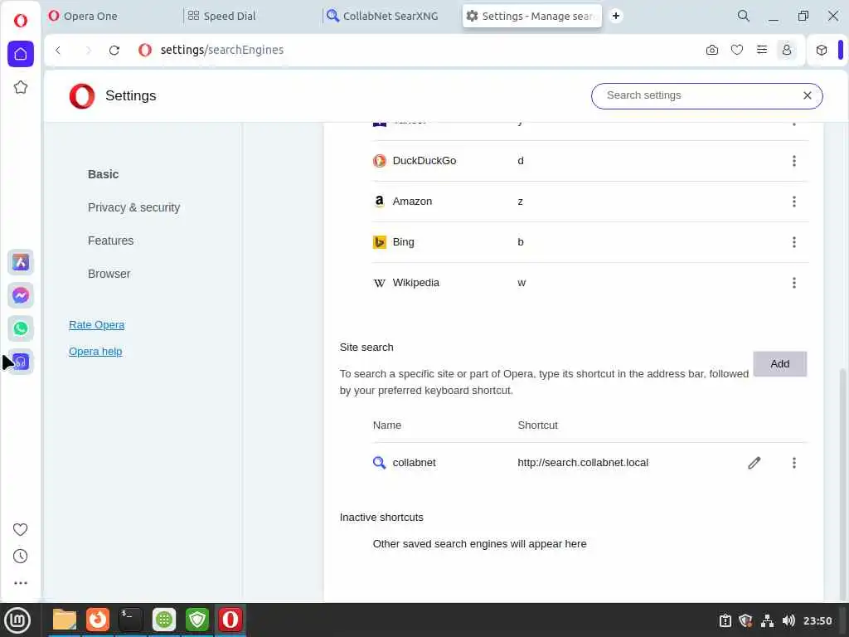
Task: Search open tabs magnifier
Action: 744,16
